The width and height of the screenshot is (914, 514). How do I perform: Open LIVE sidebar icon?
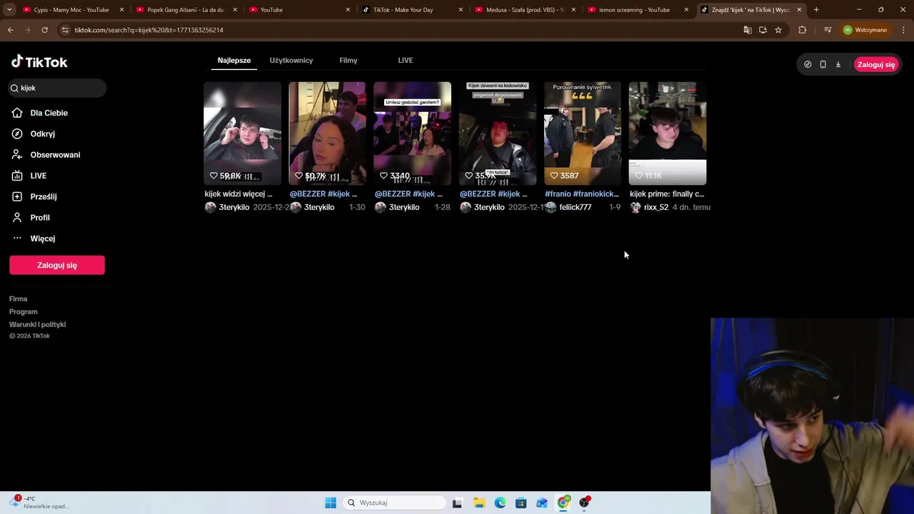[17, 176]
